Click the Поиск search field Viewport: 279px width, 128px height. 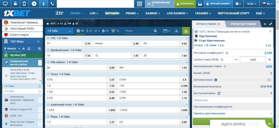(x=139, y=31)
